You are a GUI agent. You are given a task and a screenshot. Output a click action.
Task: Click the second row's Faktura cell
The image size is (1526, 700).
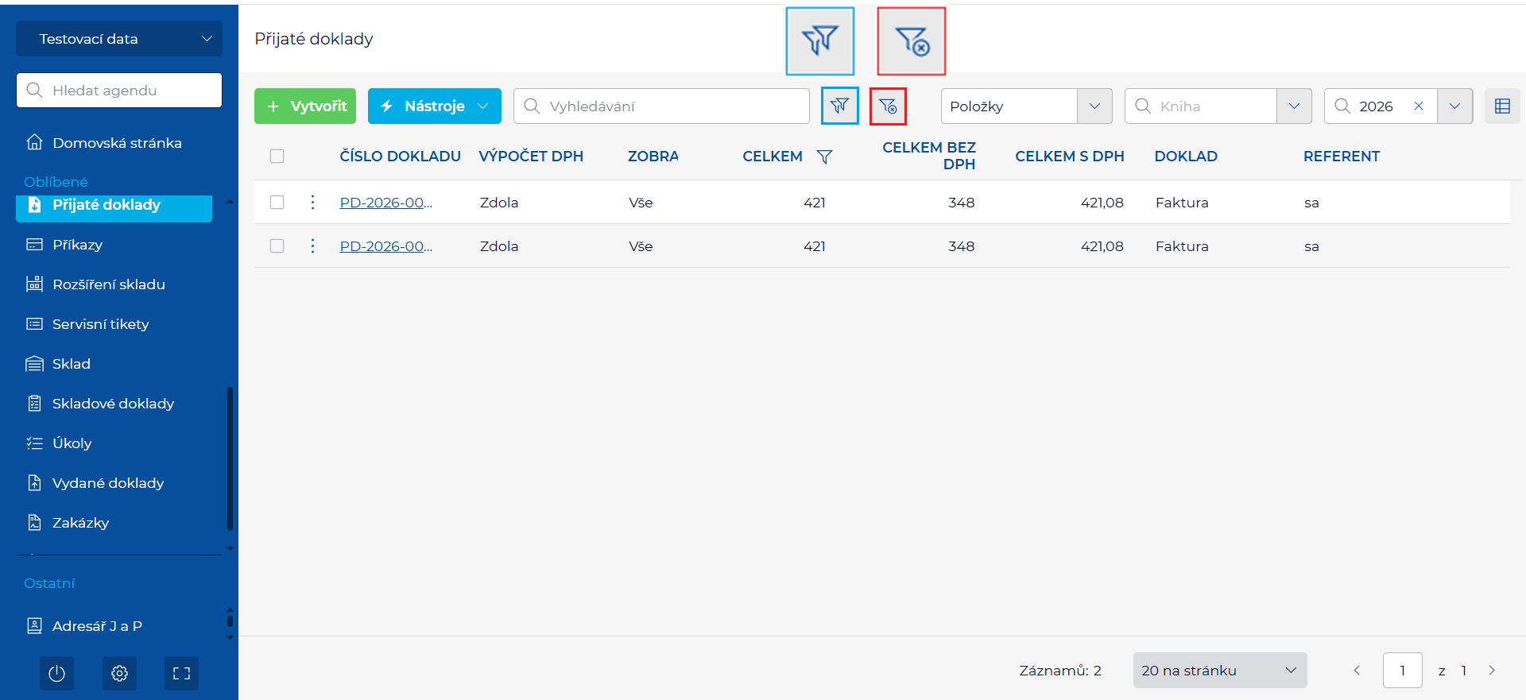[x=1182, y=246]
